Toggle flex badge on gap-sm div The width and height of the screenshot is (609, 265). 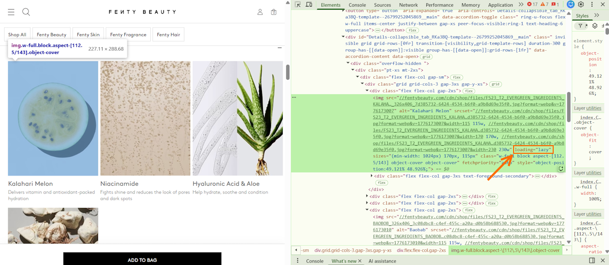coord(457,77)
